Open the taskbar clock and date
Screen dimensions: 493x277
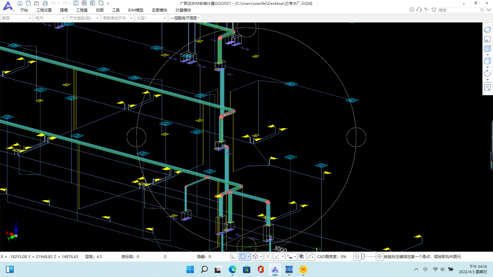(x=473, y=269)
